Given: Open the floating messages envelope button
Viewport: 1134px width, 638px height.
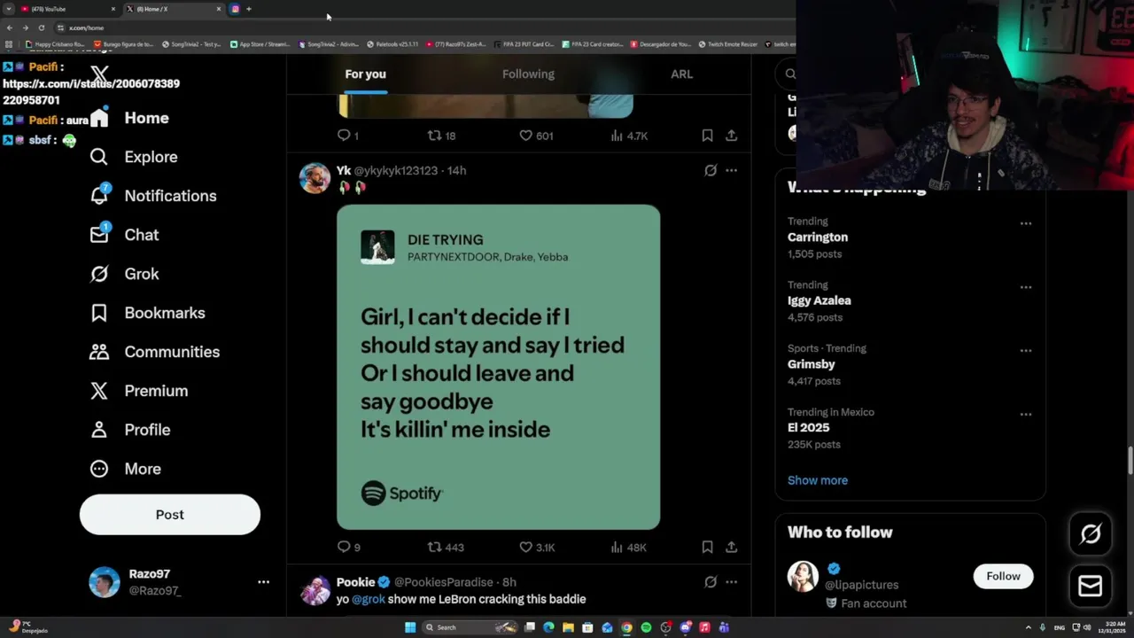Looking at the screenshot, I should click(1091, 586).
